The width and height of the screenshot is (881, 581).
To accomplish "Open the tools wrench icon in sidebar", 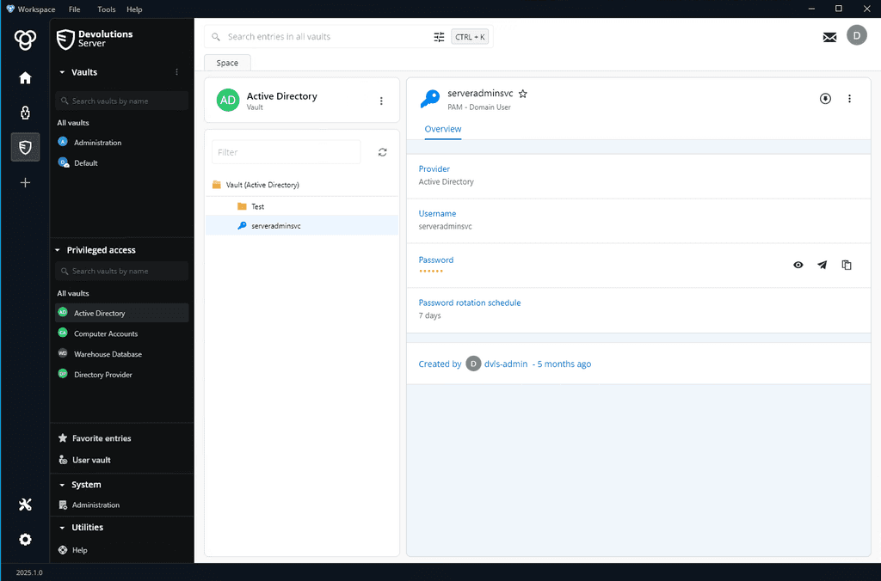I will pos(25,505).
